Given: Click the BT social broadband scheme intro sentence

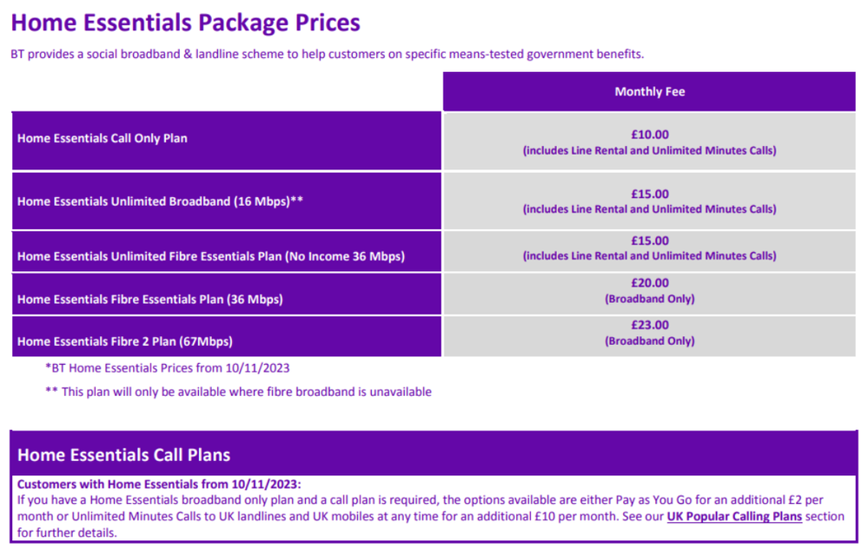Looking at the screenshot, I should (x=328, y=54).
